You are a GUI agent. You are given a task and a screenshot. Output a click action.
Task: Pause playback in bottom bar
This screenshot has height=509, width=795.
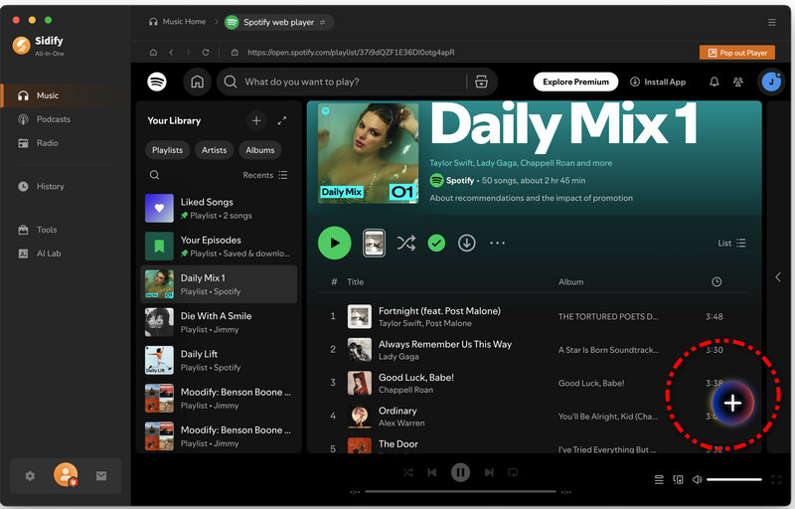click(x=460, y=472)
